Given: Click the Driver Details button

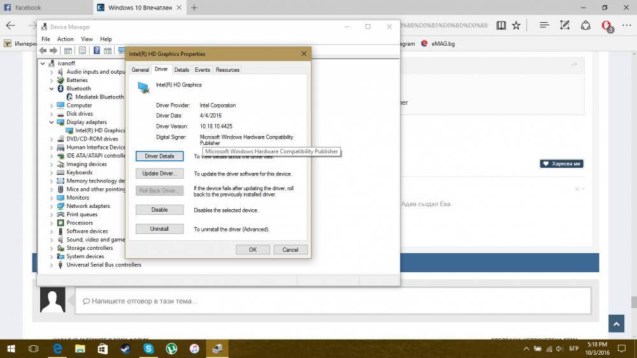Looking at the screenshot, I should (160, 156).
